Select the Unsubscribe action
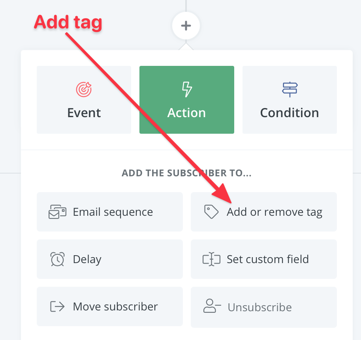This screenshot has height=340, width=361. click(x=264, y=307)
